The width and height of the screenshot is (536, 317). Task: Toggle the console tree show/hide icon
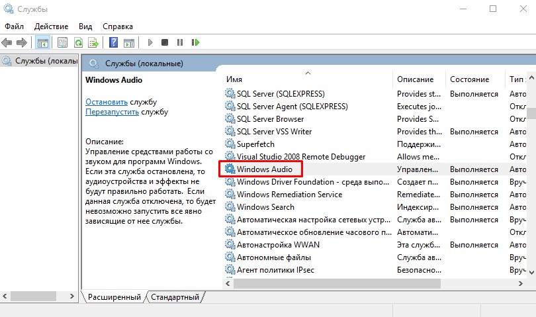coord(43,43)
